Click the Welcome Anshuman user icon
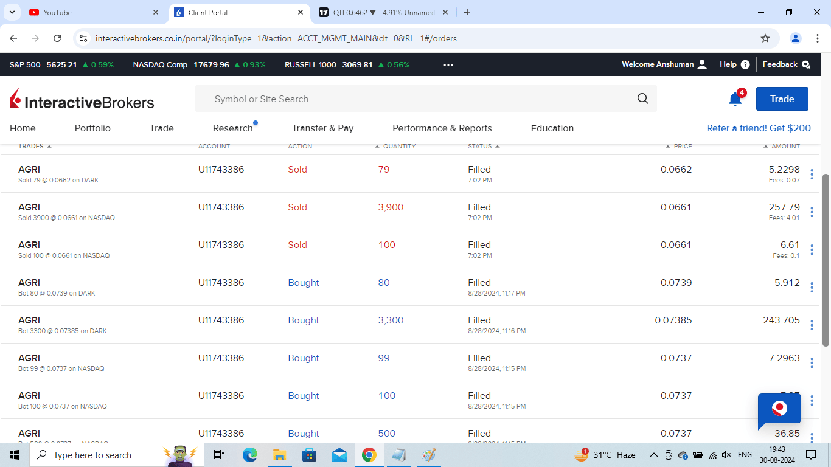This screenshot has height=467, width=831. click(x=702, y=64)
